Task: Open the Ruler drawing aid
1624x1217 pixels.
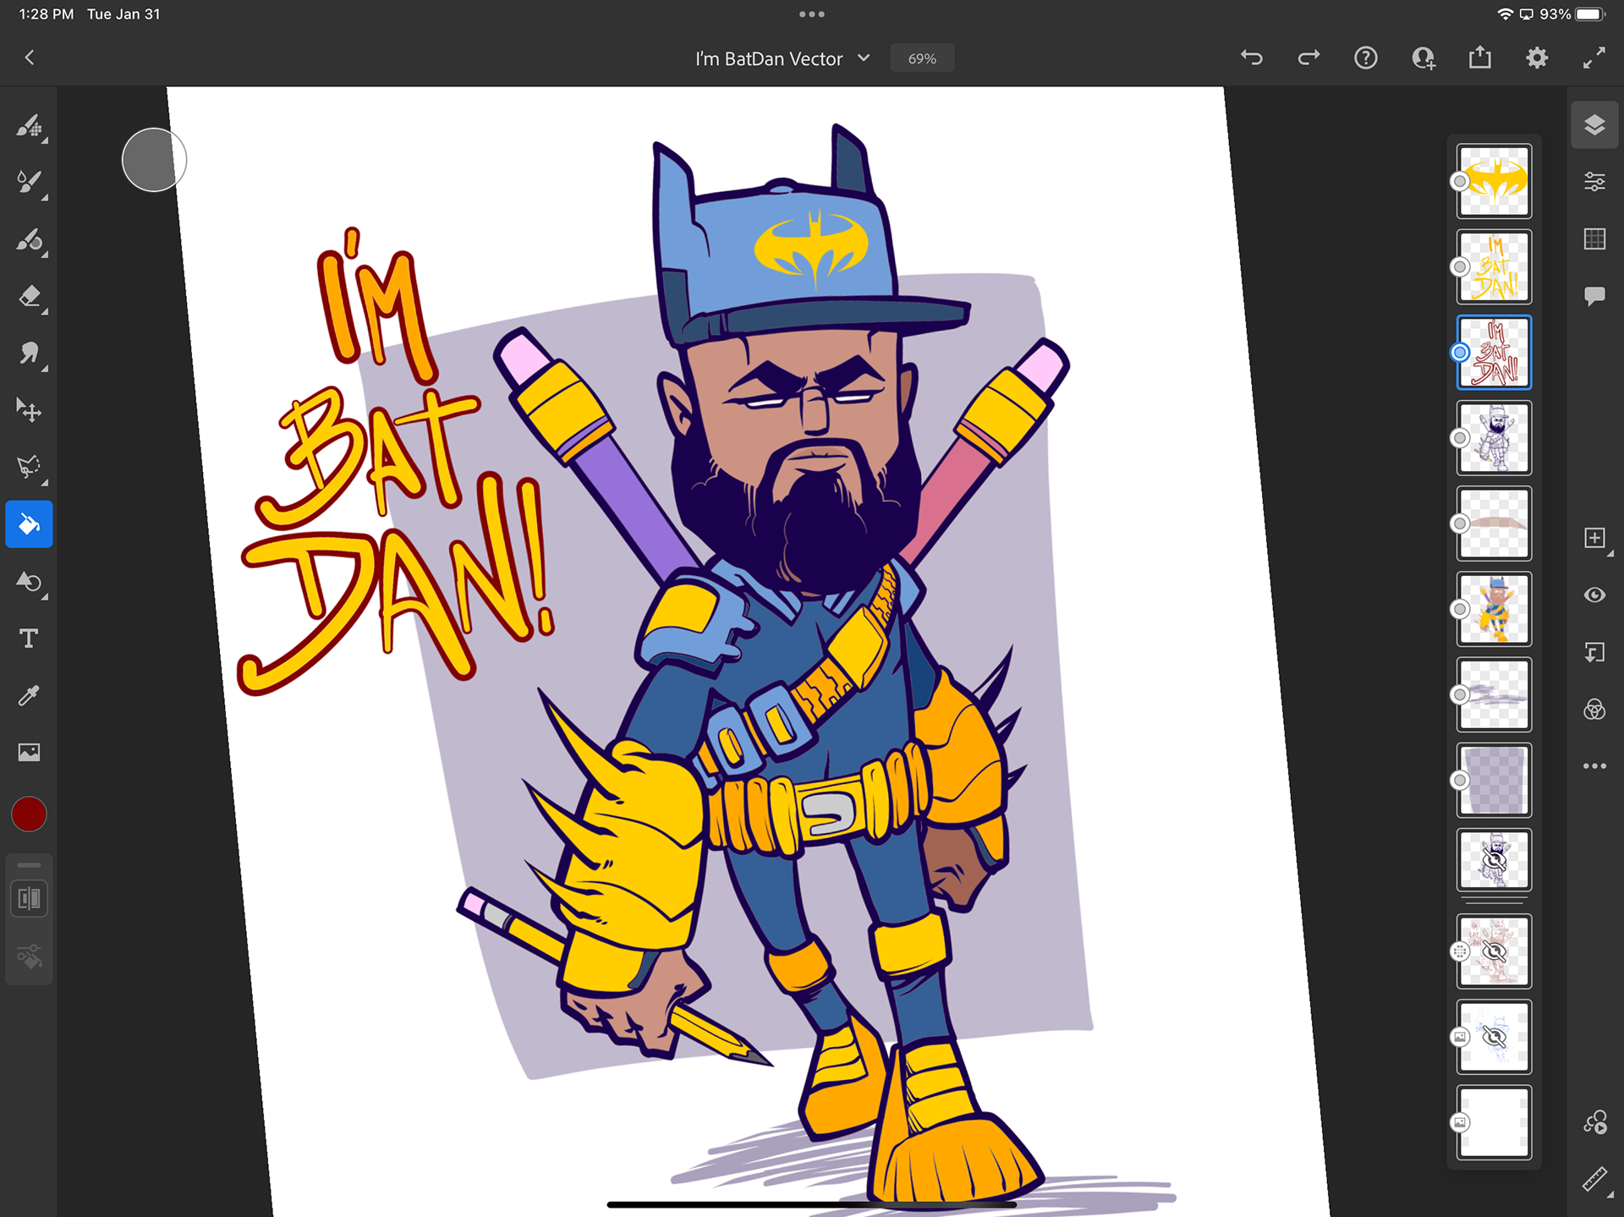Action: point(1595,1179)
